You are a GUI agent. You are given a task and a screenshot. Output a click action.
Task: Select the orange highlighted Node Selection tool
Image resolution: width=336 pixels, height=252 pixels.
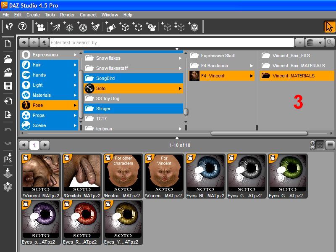[x=329, y=27]
